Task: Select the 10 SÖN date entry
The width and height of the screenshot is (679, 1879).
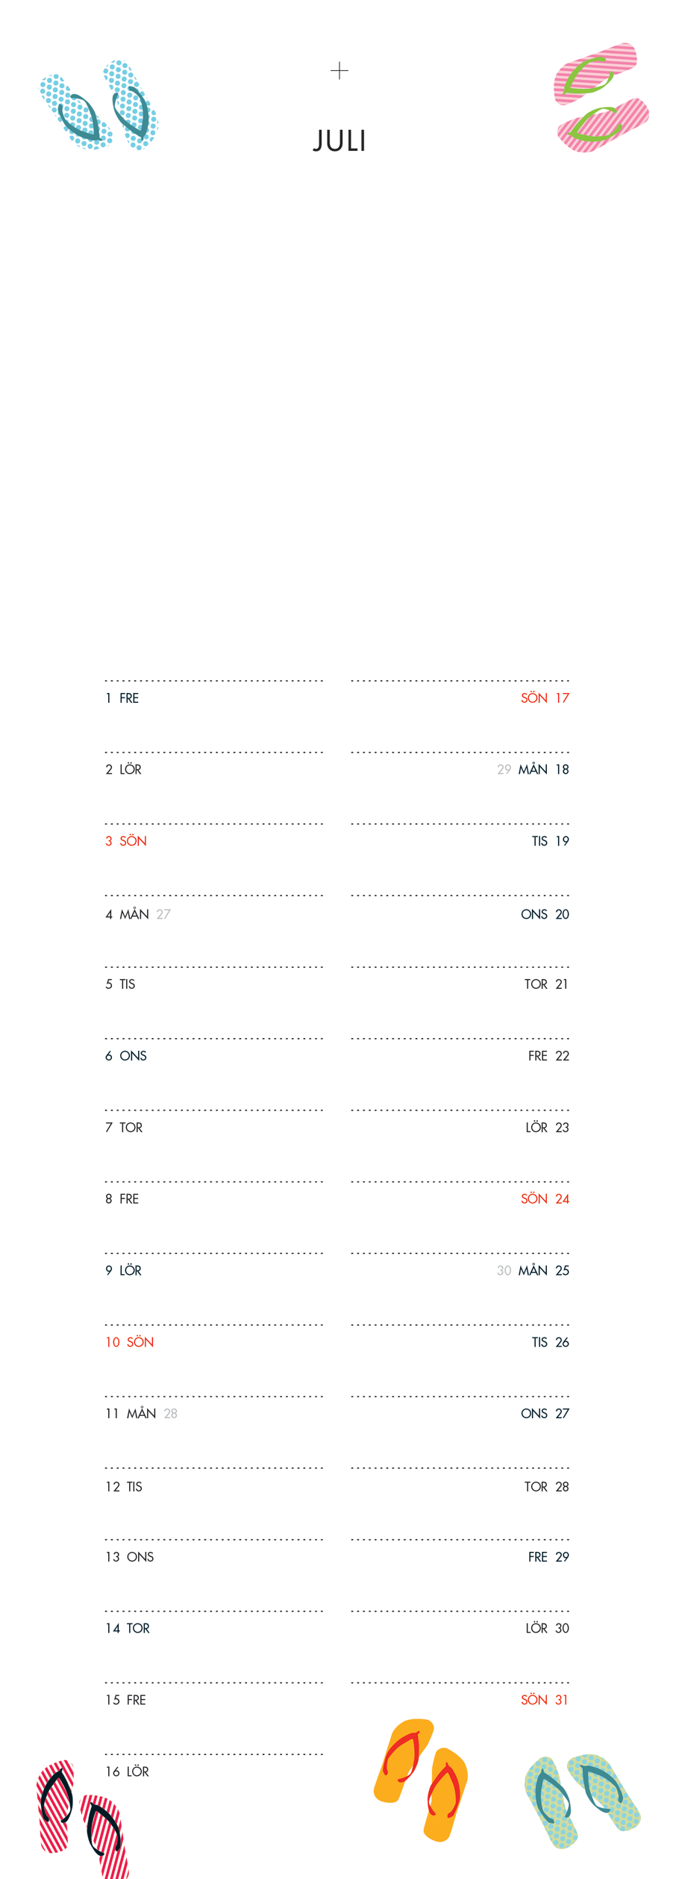Action: pyautogui.click(x=130, y=1342)
